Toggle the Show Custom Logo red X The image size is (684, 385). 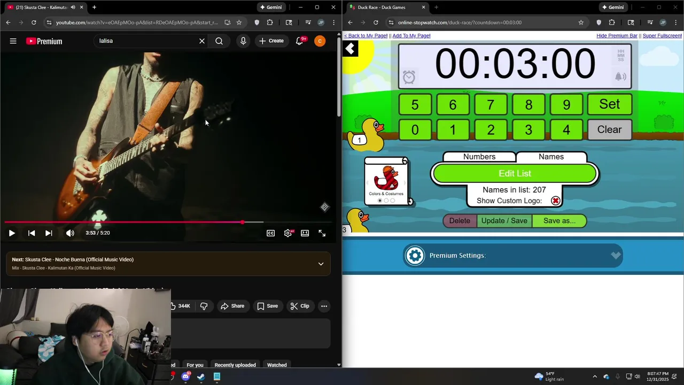tap(556, 201)
